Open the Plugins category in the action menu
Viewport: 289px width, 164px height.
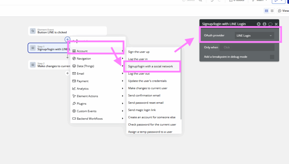pos(98,104)
